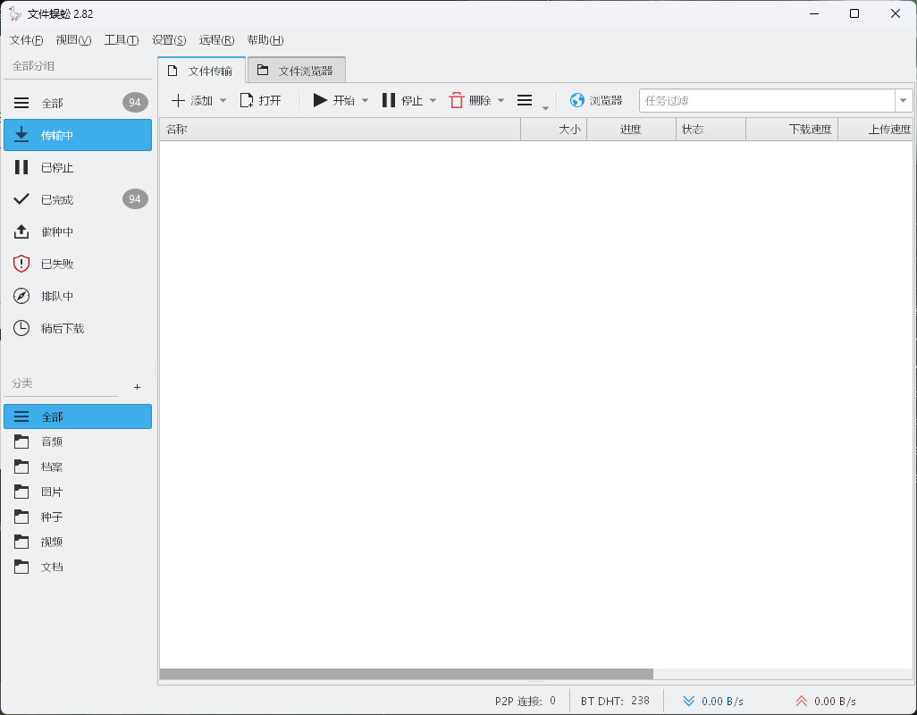The image size is (917, 715).
Task: Click the 任务过滤 task filter input field
Action: pyautogui.click(x=767, y=101)
